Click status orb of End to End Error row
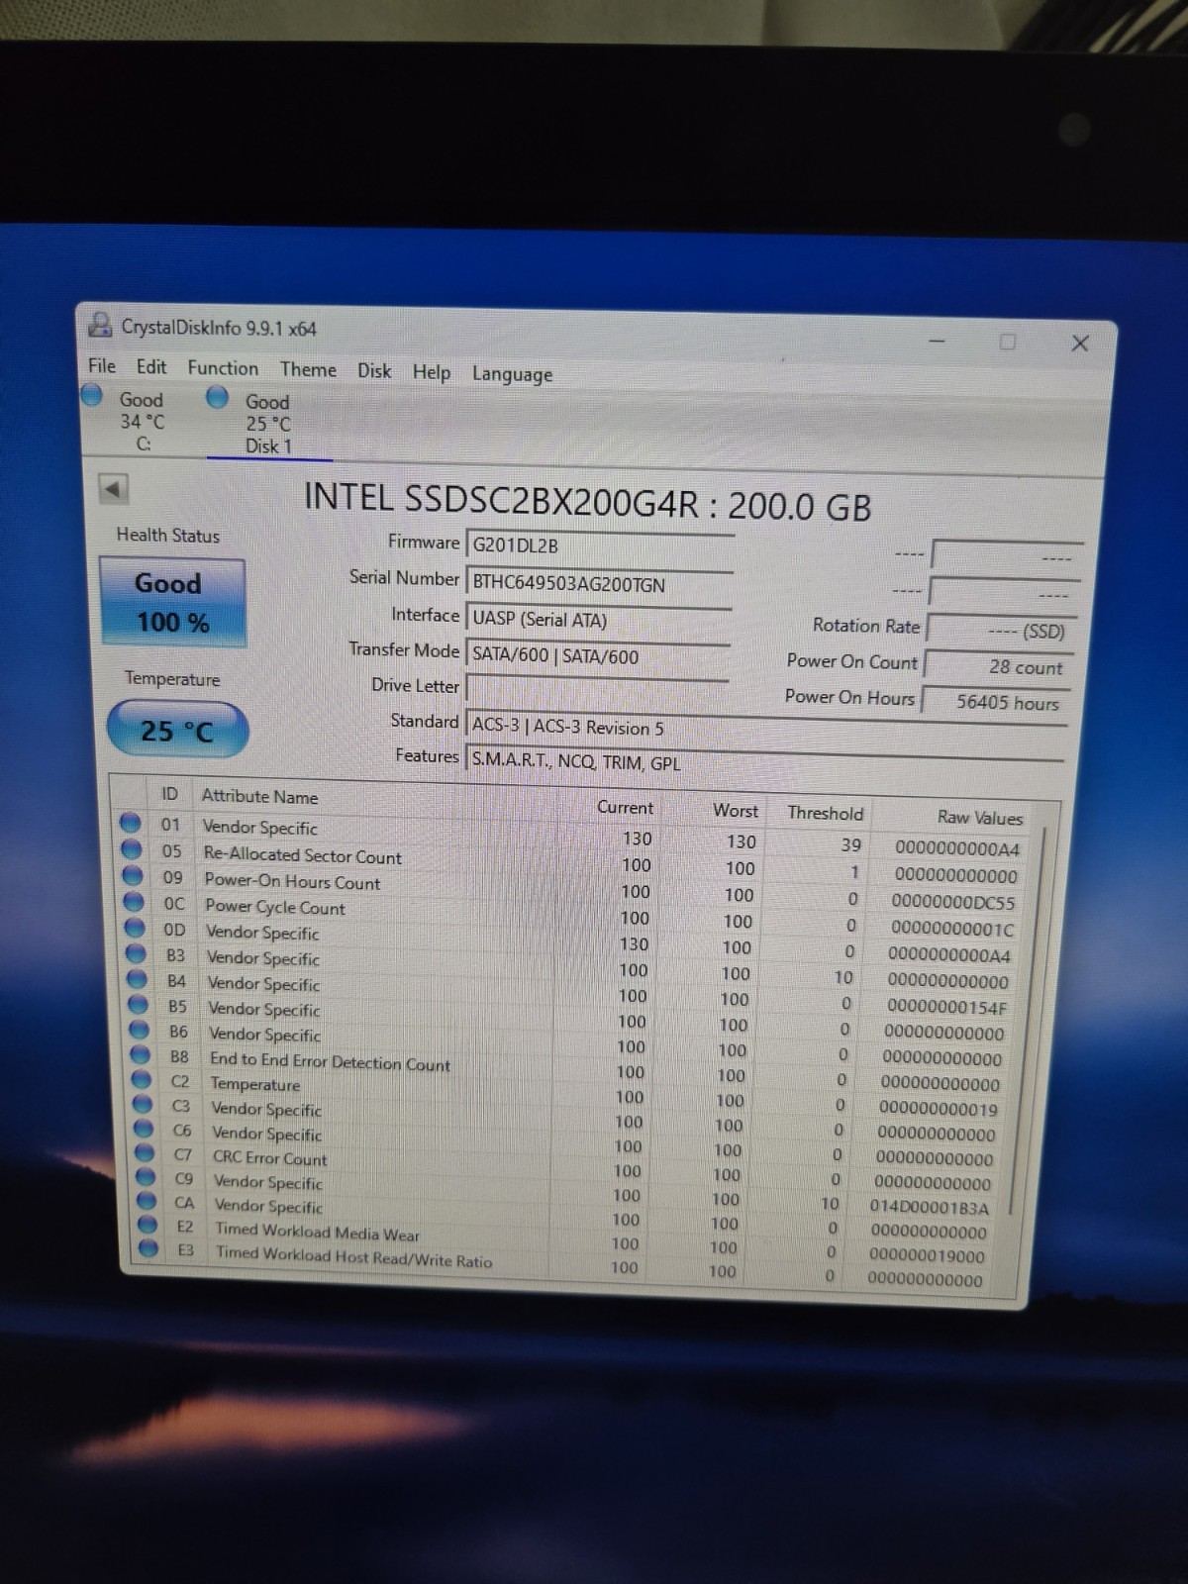The height and width of the screenshot is (1584, 1188). coord(141,1055)
